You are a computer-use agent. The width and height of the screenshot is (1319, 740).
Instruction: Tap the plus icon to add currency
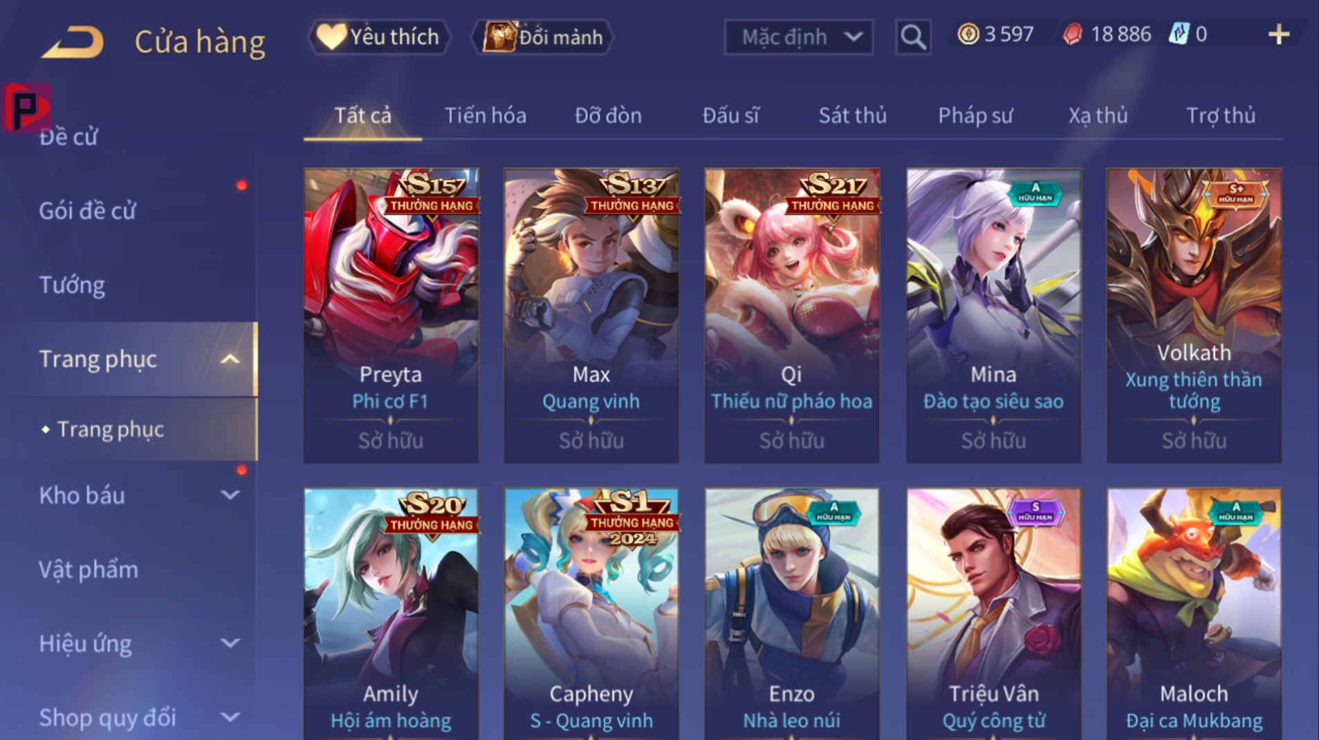click(1279, 35)
